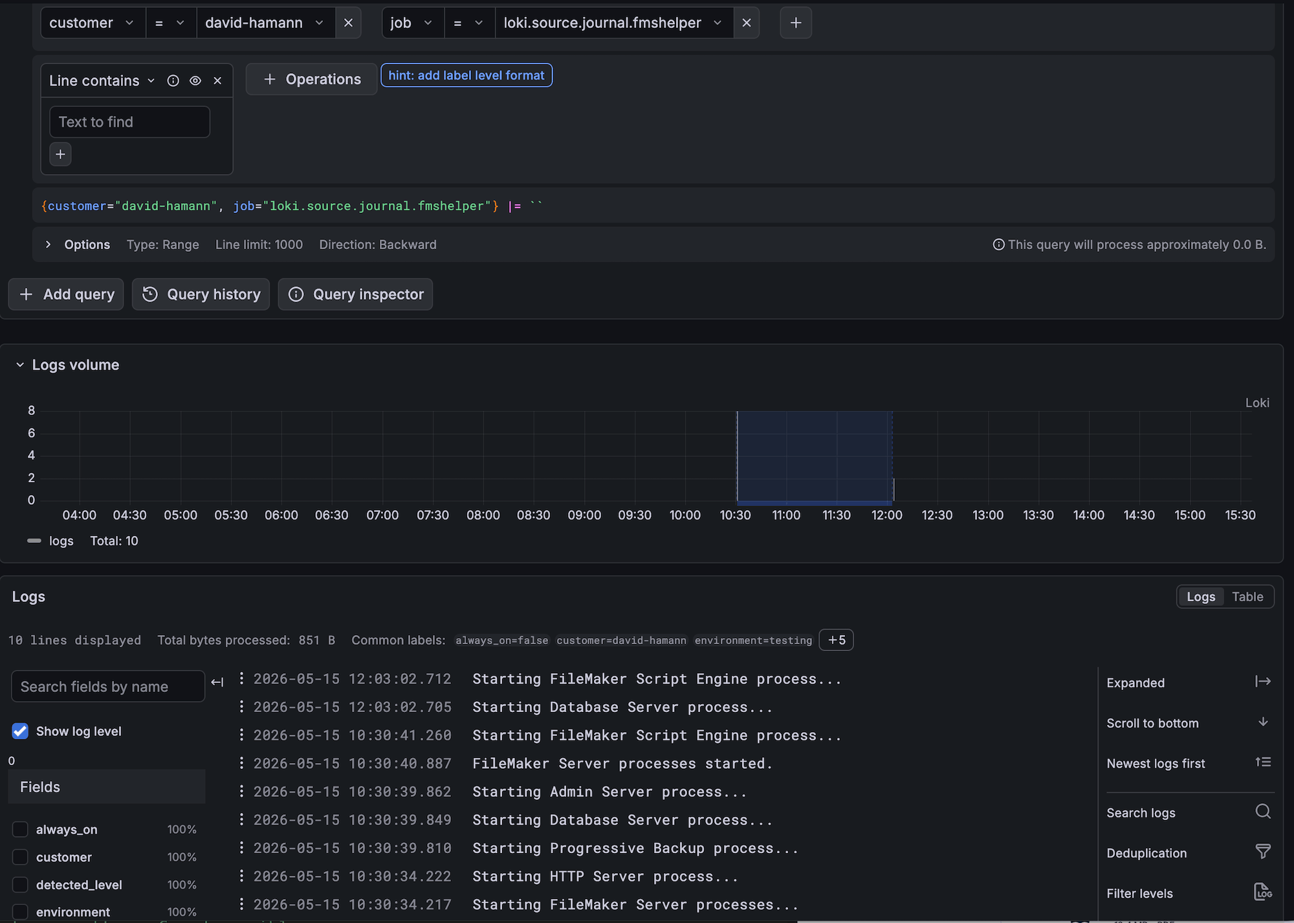Select log line Starting HTTP Server process...
Image resolution: width=1294 pixels, height=923 pixels.
(605, 876)
